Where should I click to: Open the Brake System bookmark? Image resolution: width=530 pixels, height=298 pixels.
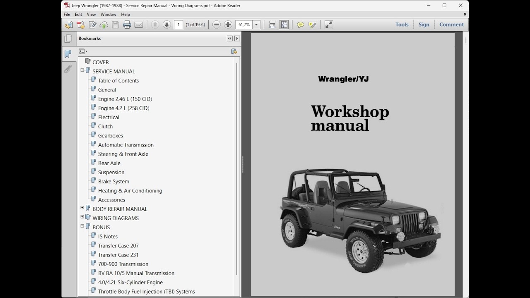(x=113, y=181)
